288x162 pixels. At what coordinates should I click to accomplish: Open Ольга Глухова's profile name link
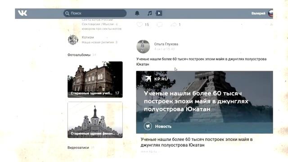tap(166, 44)
